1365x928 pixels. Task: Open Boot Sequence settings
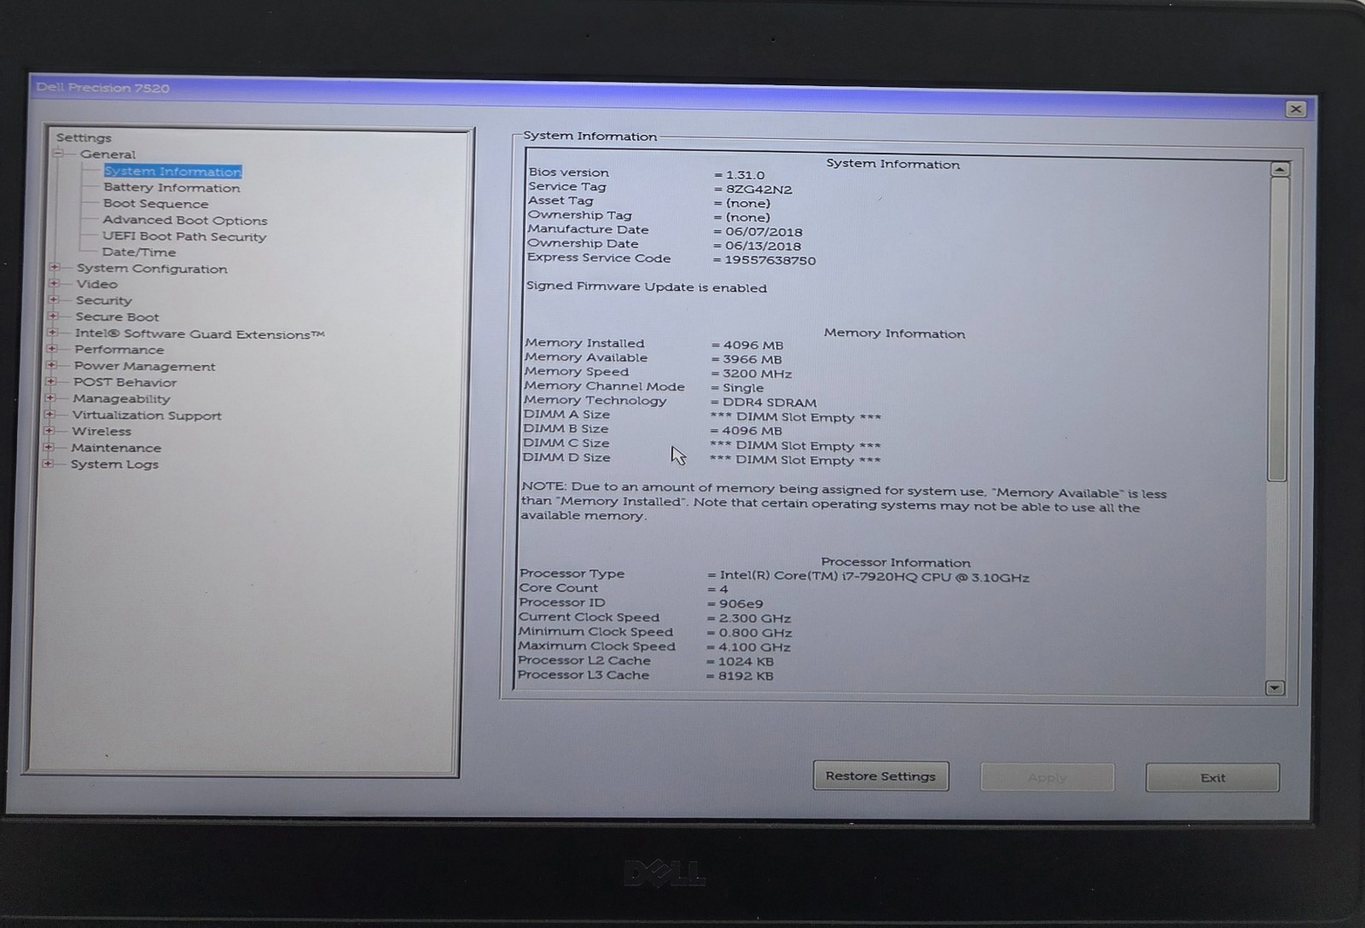(155, 203)
